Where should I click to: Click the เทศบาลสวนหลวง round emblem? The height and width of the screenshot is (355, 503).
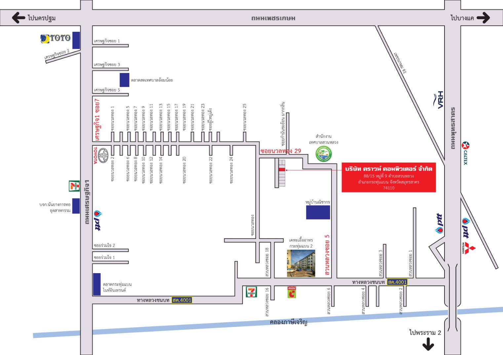[323, 154]
